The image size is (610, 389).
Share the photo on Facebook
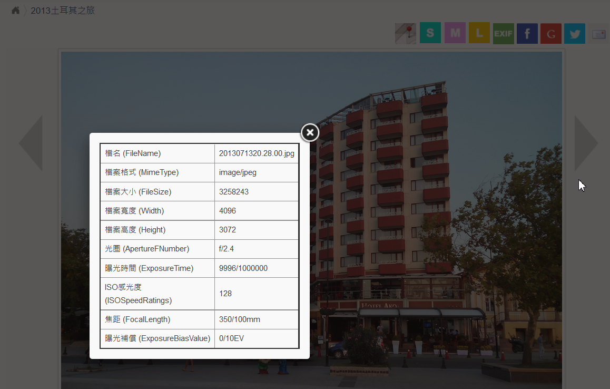pos(527,33)
